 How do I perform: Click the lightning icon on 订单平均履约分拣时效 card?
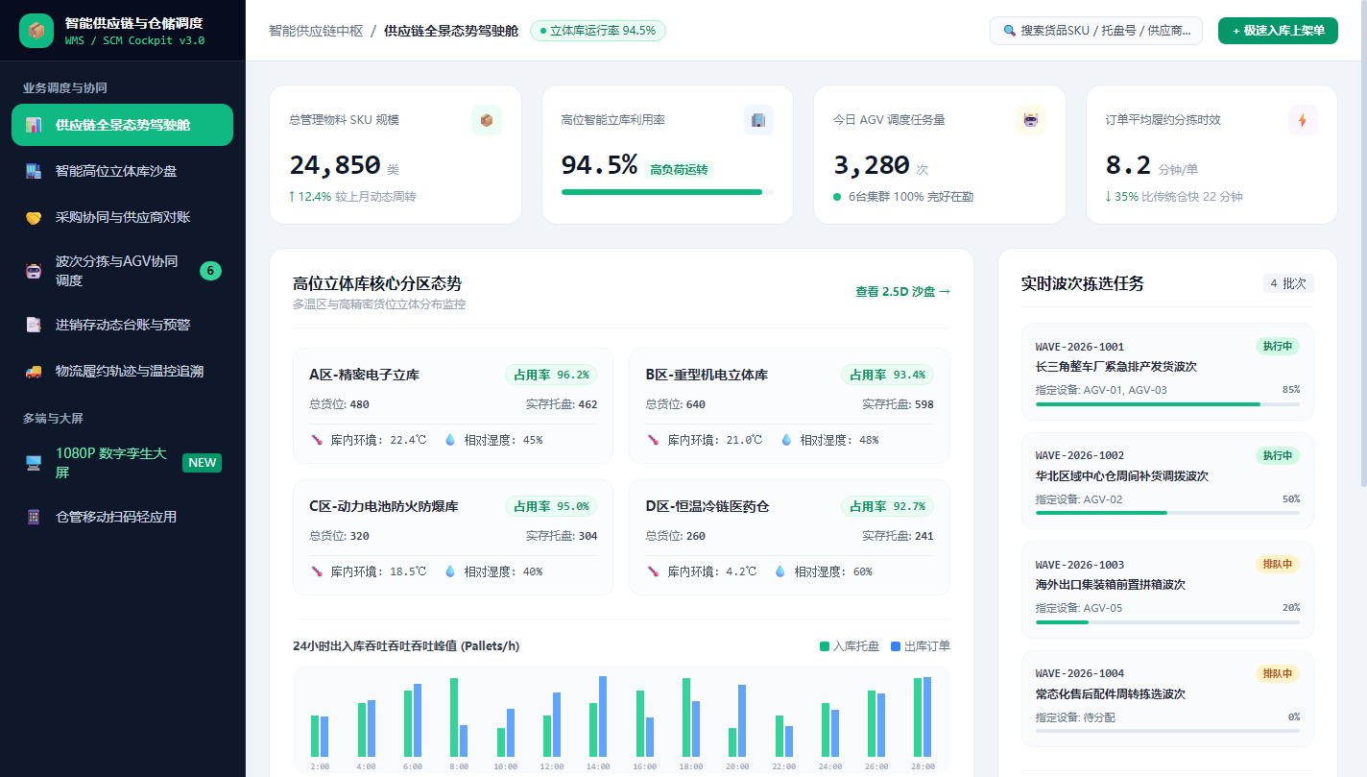(x=1303, y=120)
